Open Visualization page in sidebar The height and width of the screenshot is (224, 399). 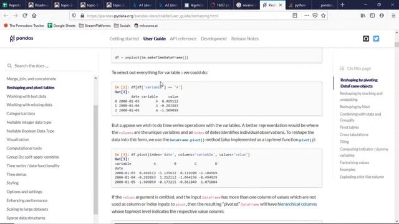(18, 139)
